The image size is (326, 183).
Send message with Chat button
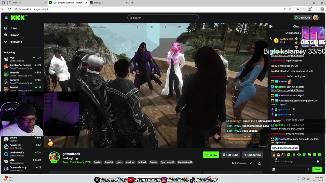point(317,170)
